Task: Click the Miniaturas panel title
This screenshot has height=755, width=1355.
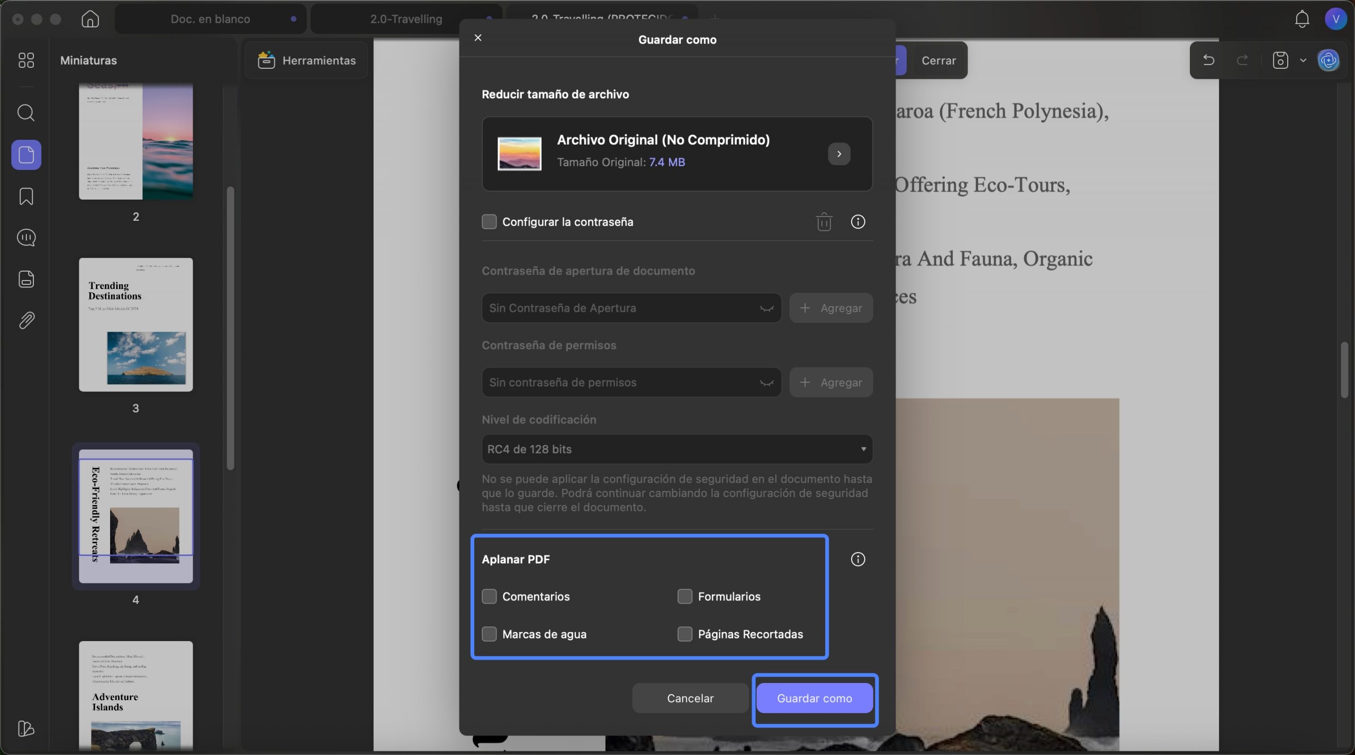Action: pos(88,60)
